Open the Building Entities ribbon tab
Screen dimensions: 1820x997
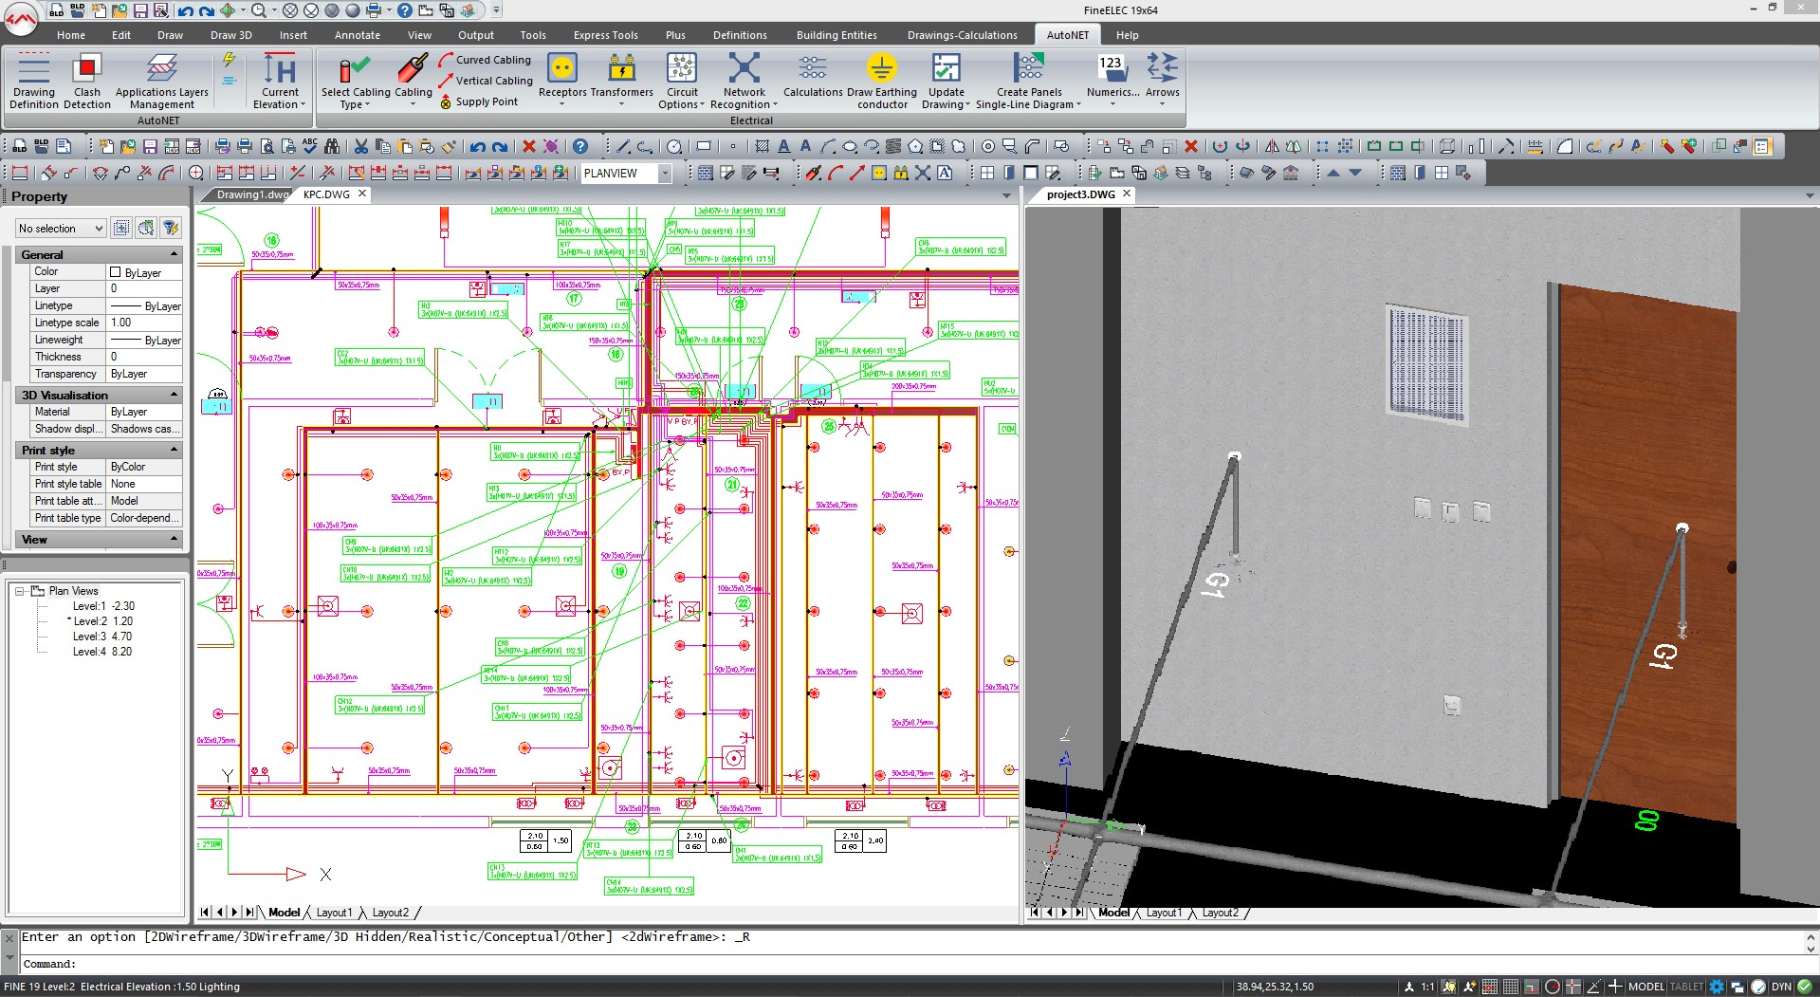836,35
